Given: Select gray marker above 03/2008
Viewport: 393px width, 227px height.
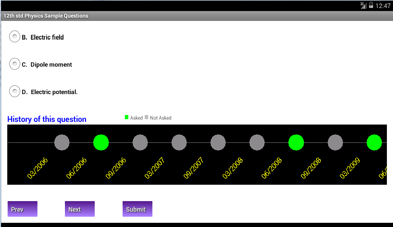Looking at the screenshot, I should click(257, 142).
